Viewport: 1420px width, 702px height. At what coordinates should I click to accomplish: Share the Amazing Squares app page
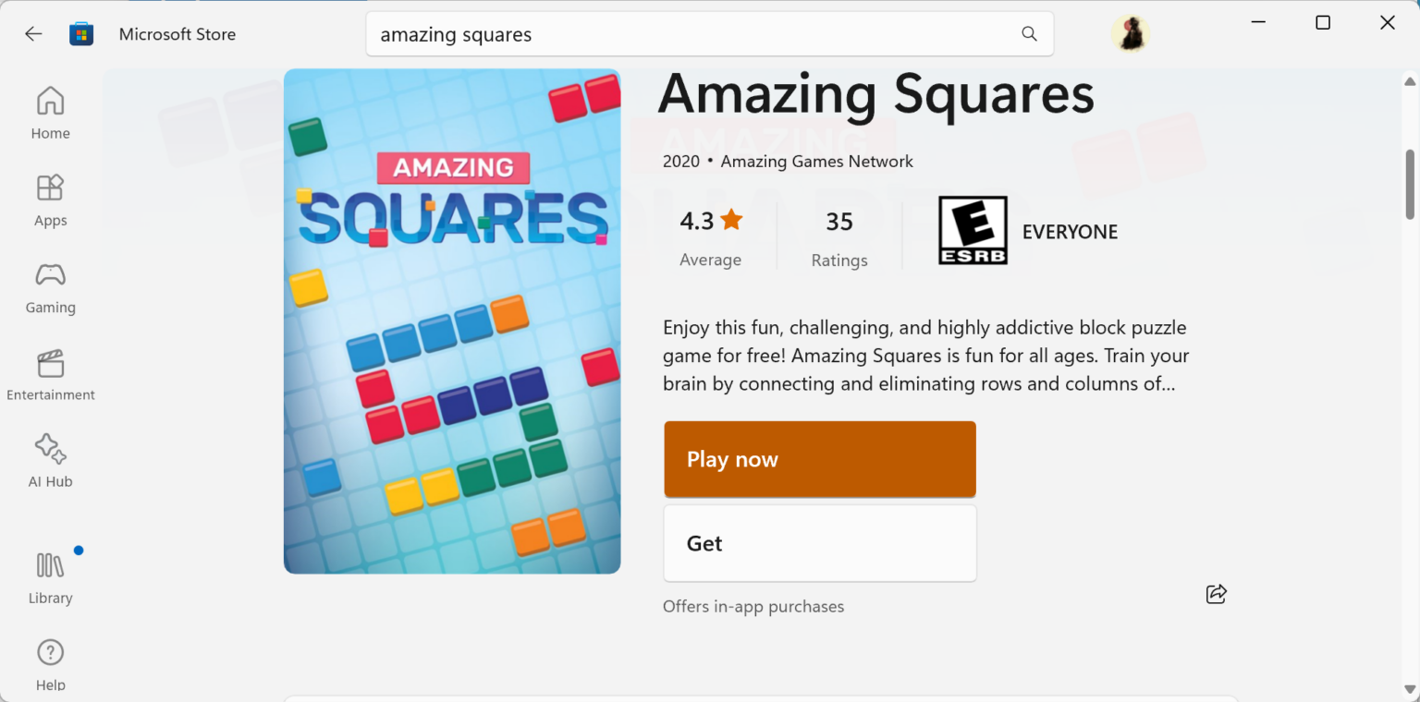(1216, 594)
